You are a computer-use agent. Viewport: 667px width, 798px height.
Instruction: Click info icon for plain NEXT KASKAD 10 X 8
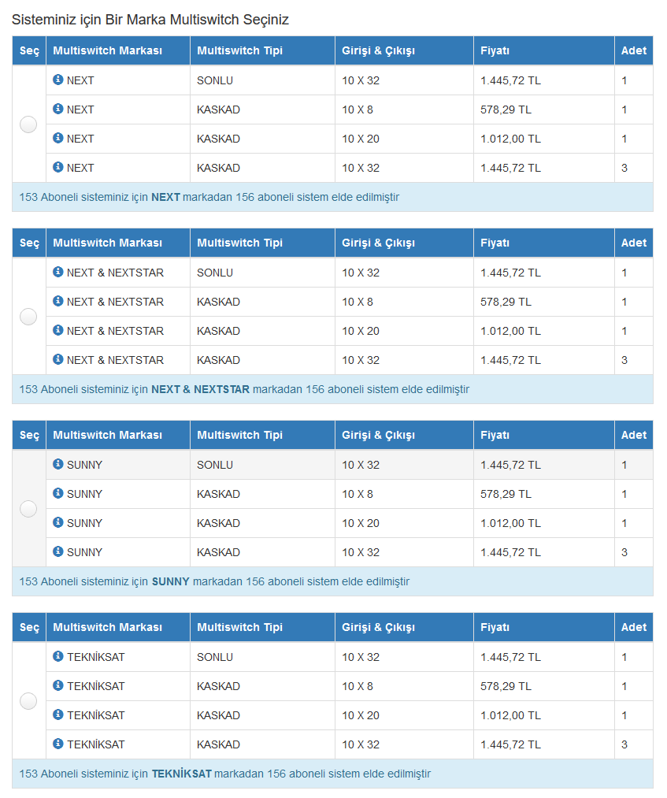58,109
